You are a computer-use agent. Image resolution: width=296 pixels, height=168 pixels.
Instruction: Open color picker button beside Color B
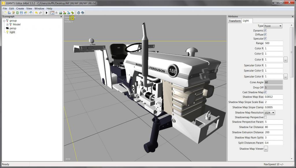click(x=285, y=60)
